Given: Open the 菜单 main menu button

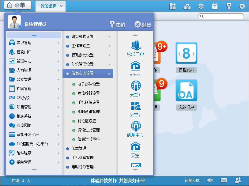Looking at the screenshot, I should (18, 5).
